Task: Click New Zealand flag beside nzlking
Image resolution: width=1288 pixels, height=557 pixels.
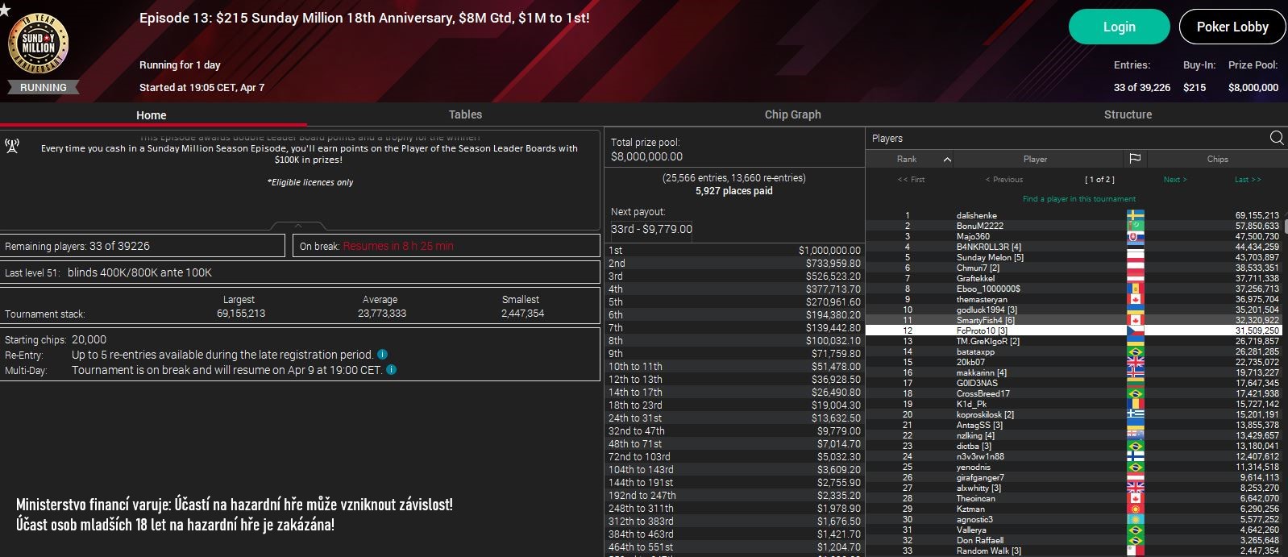Action: pyautogui.click(x=1135, y=435)
